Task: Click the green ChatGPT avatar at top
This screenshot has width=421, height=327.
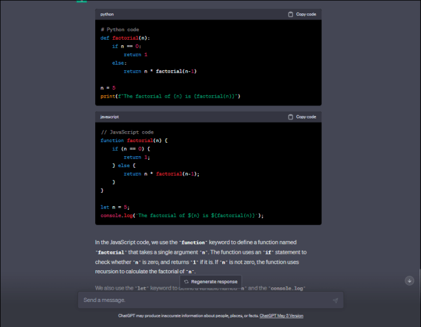Action: pyautogui.click(x=81, y=1)
